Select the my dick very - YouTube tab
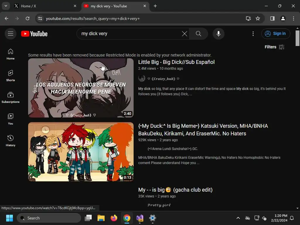 (115, 6)
